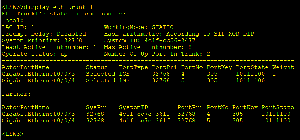Click partner GigabitEthernet0/0/3 SystemID 4c1f-cc7e-361f
The width and height of the screenshot is (300, 140).
(144, 114)
